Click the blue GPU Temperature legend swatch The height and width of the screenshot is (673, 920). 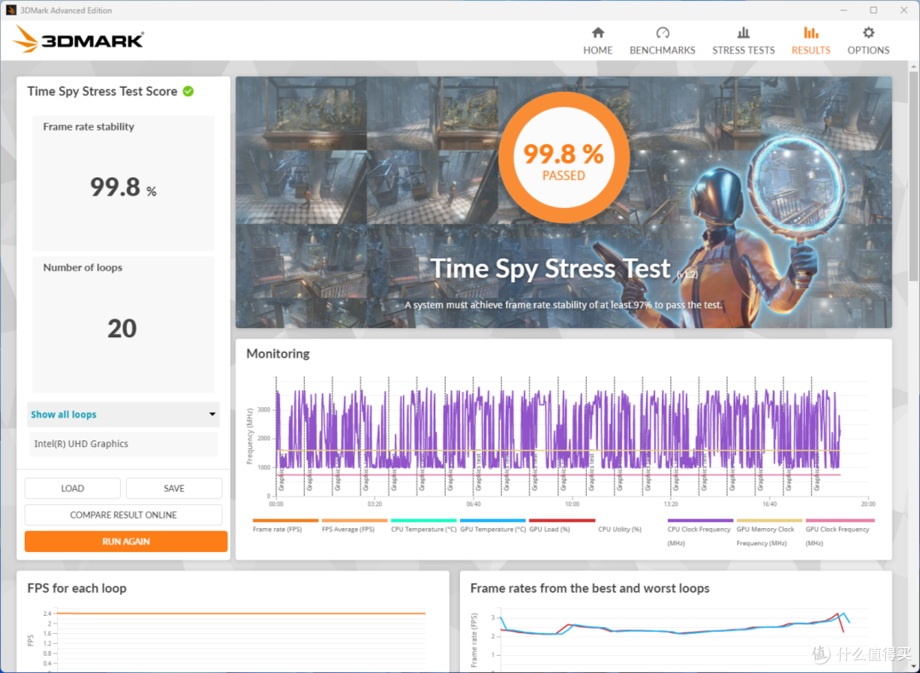pyautogui.click(x=492, y=521)
